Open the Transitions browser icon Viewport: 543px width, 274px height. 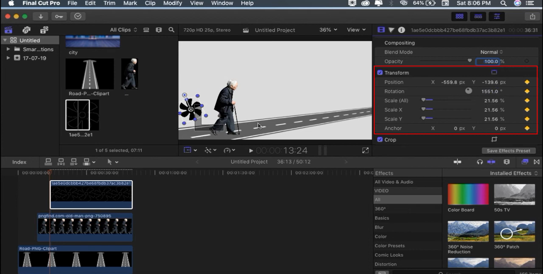[x=537, y=162]
